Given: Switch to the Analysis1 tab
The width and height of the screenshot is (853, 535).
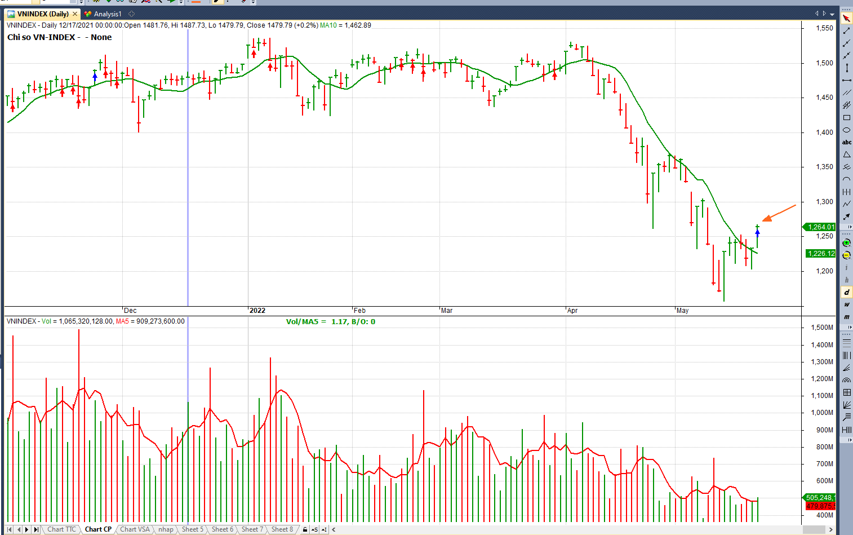Looking at the screenshot, I should (x=103, y=14).
